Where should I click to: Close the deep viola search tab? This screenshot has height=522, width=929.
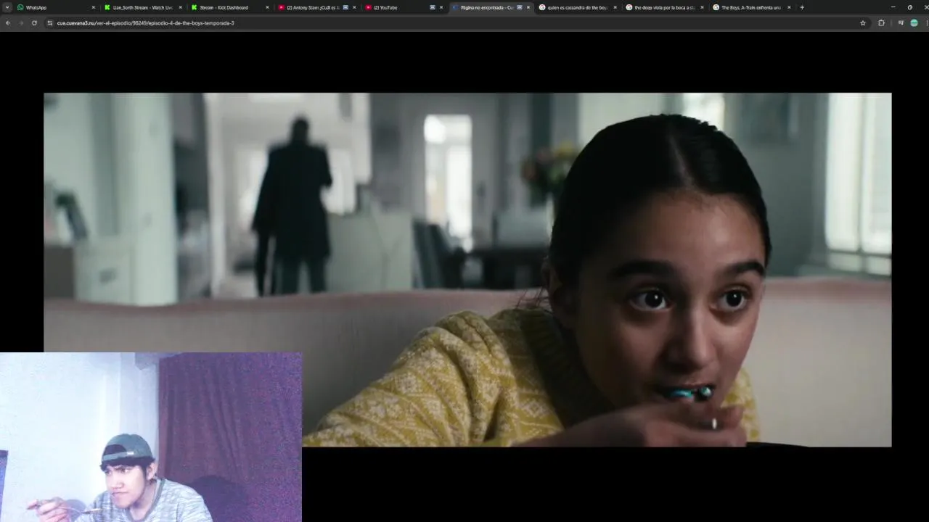[x=702, y=7]
